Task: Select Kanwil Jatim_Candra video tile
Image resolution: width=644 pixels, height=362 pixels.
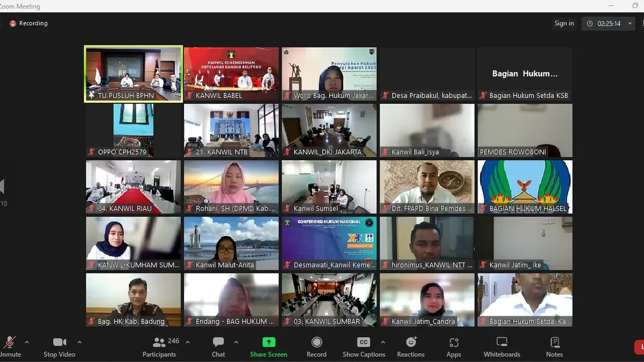Action: click(x=427, y=300)
